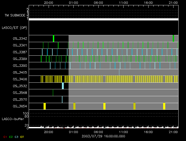
Task: Click the first green block in OS_3342 row
Action: (x=53, y=38)
